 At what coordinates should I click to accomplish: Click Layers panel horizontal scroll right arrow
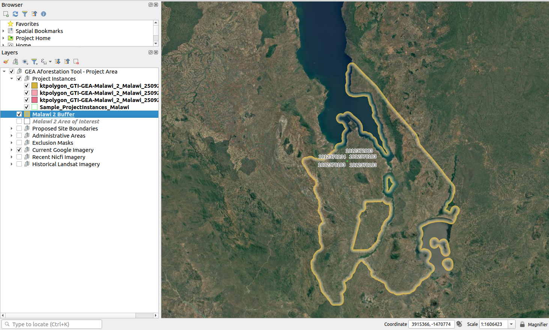(156, 315)
